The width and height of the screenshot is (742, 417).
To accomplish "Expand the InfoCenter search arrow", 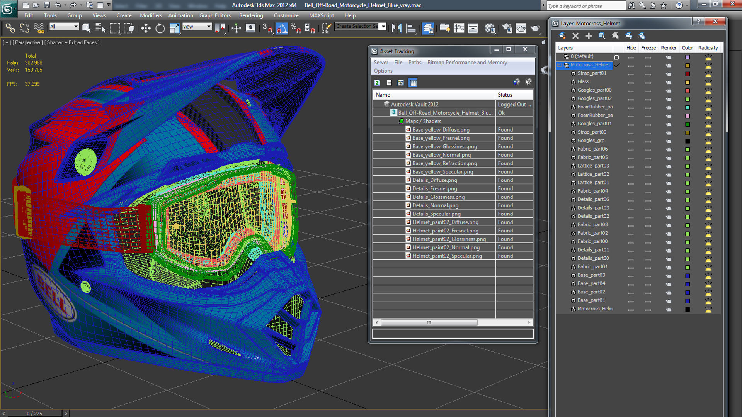I will (543, 5).
